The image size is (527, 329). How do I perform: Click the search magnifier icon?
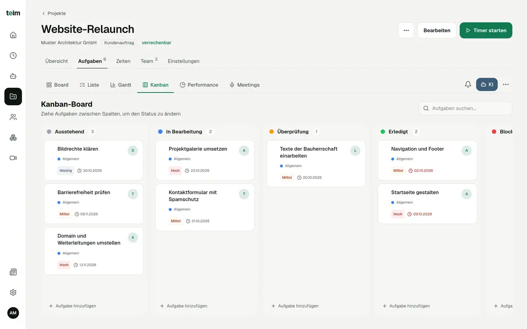point(426,108)
